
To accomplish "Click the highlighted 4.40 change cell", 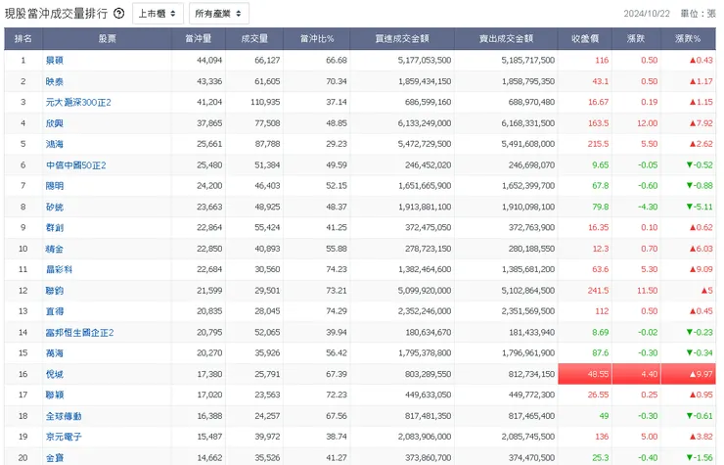I will (x=636, y=374).
